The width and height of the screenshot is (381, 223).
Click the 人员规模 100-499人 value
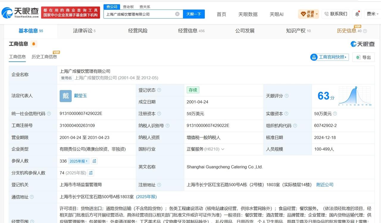tap(324, 149)
